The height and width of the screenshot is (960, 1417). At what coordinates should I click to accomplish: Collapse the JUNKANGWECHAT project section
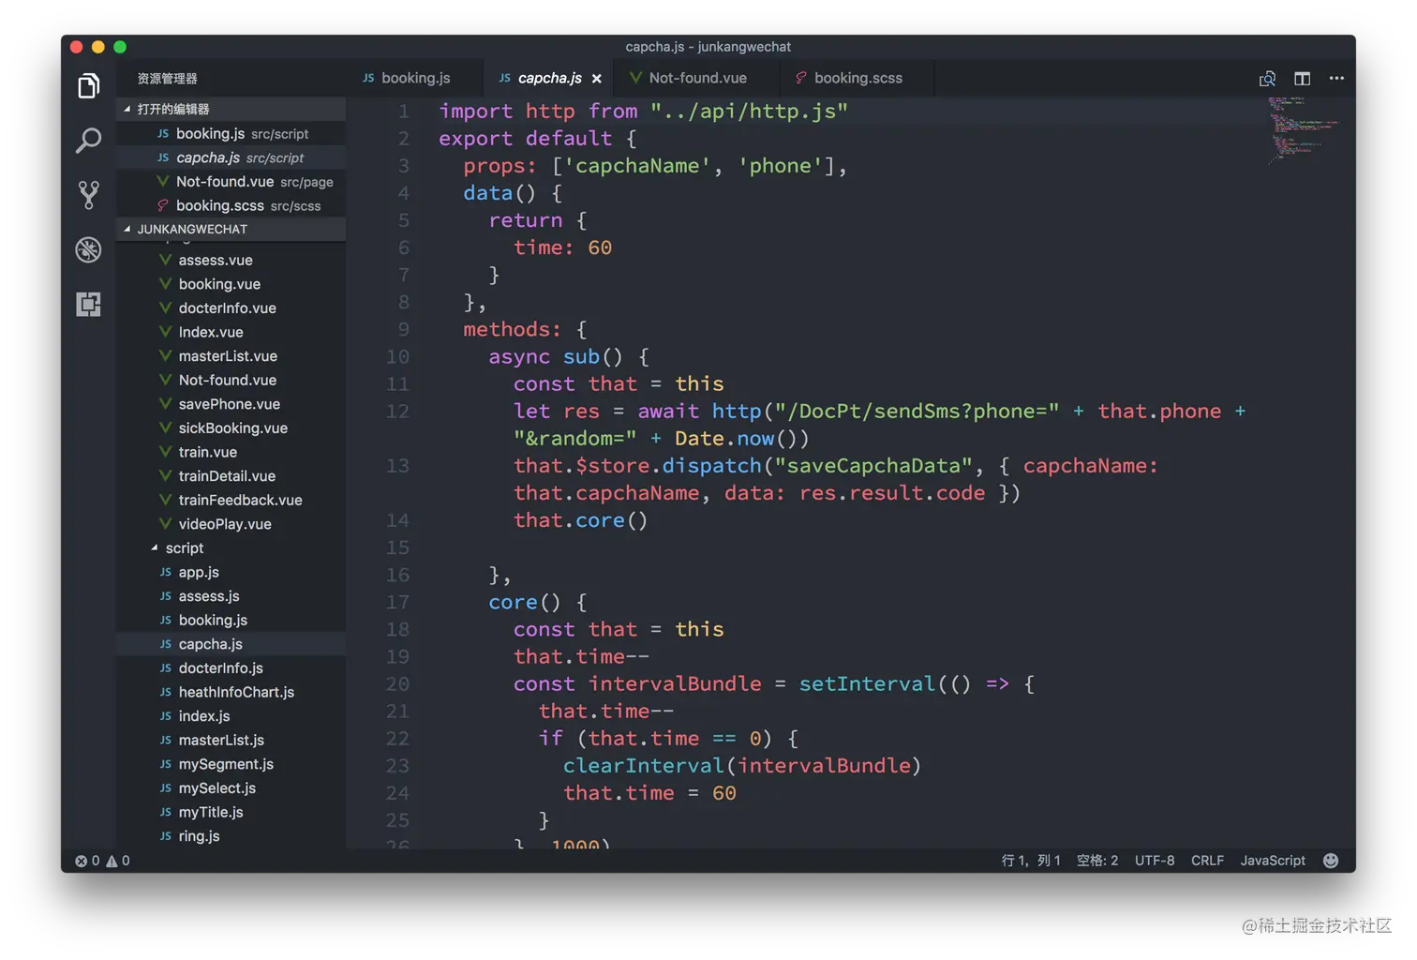tap(231, 229)
